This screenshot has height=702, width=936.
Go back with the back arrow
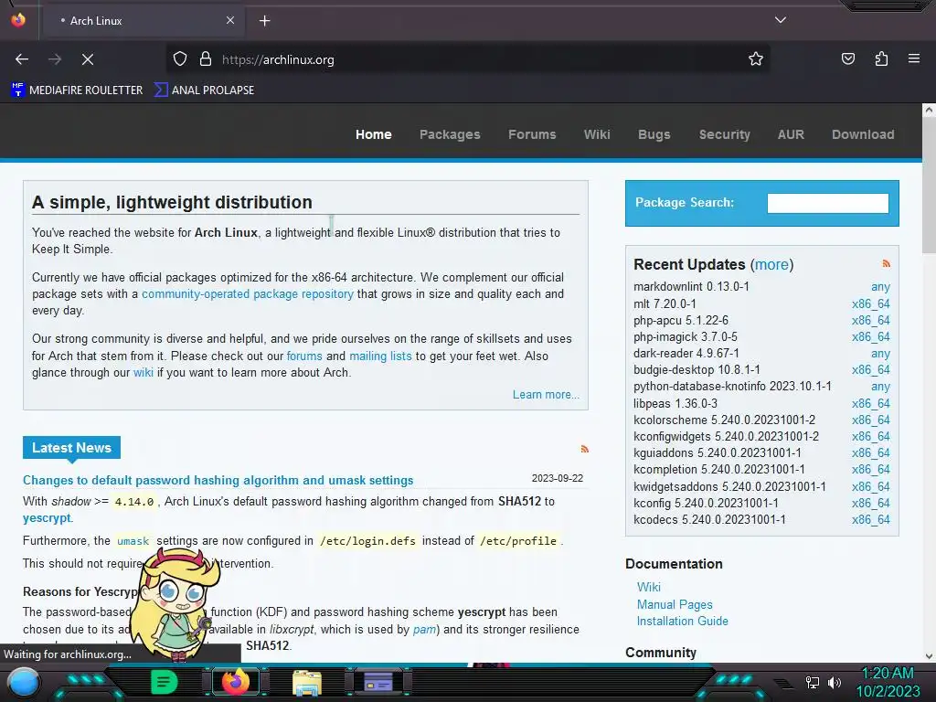(x=22, y=59)
